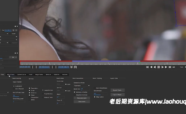Set out-point with the dash-bracket icon

pyautogui.click(x=52, y=67)
